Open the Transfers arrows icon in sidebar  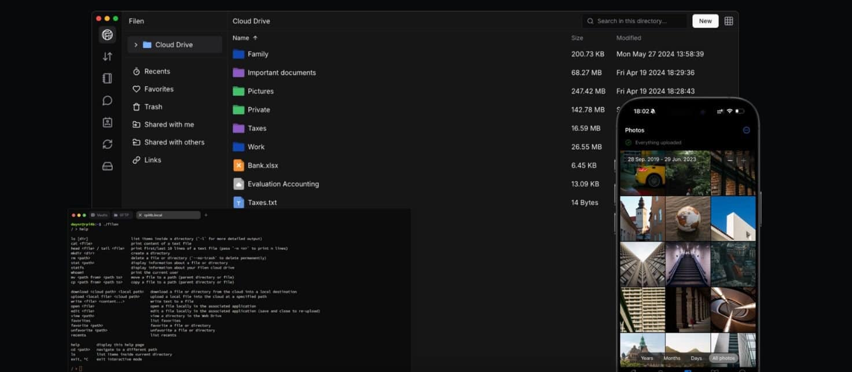tap(107, 57)
